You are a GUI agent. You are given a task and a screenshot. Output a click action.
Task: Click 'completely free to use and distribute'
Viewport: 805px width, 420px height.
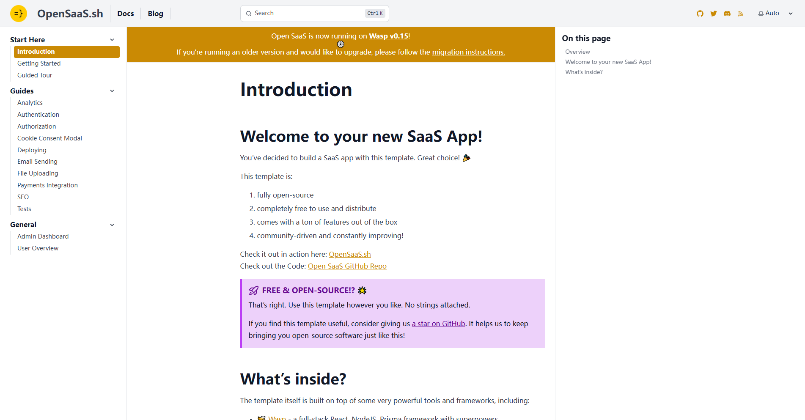(x=316, y=209)
